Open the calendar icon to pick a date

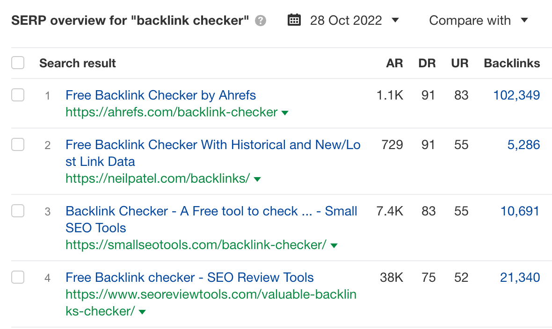point(294,20)
